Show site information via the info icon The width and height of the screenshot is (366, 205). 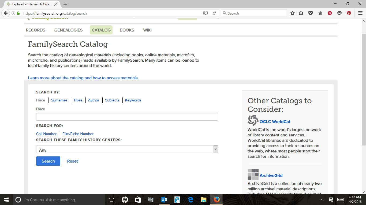pyautogui.click(x=13, y=13)
